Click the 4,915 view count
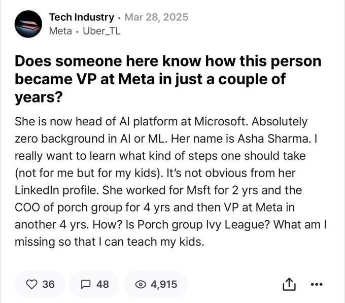 (163, 284)
